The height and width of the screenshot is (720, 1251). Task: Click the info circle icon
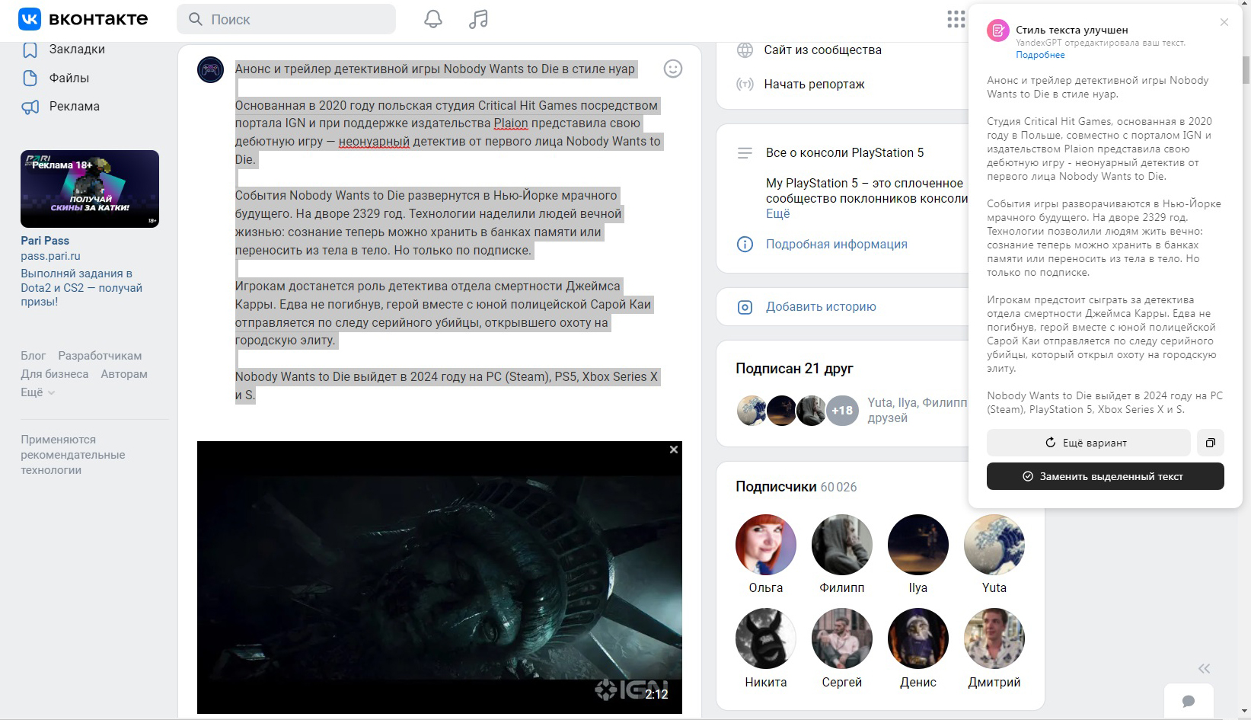tap(745, 245)
